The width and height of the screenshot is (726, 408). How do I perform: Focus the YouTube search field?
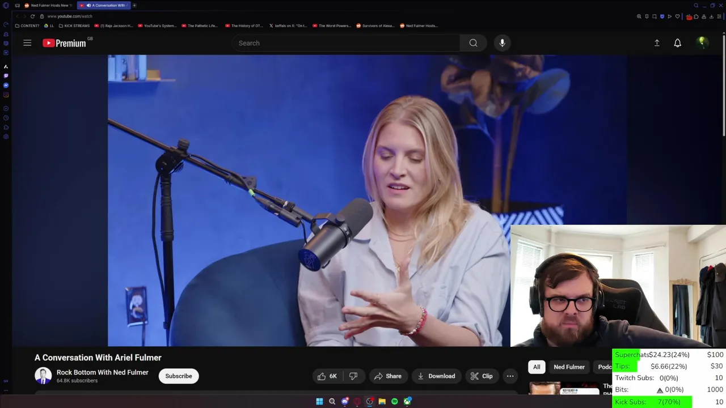coord(346,43)
